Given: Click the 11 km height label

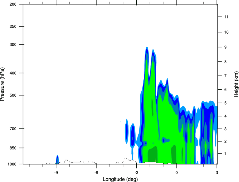Looking at the screenshot, I should (x=226, y=17).
